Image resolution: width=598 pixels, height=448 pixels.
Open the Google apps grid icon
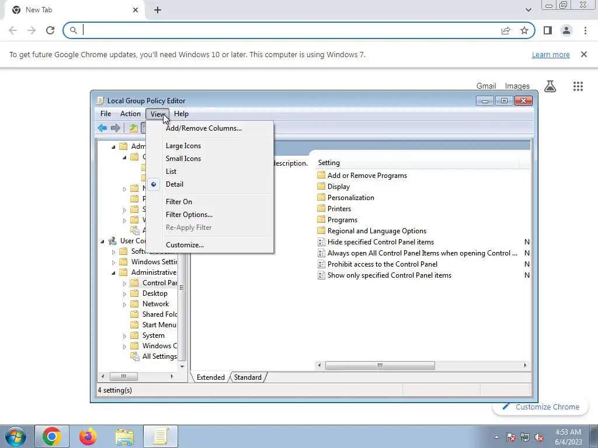click(x=578, y=86)
